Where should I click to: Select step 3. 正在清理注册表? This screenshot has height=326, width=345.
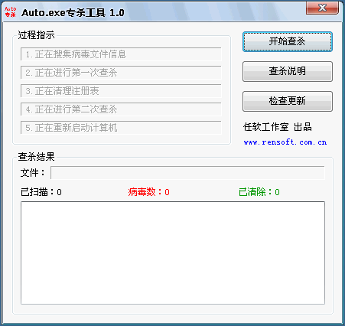tap(121, 91)
